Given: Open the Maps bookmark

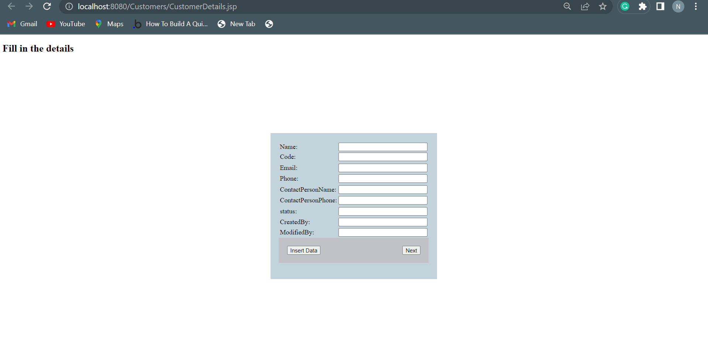Looking at the screenshot, I should [109, 24].
